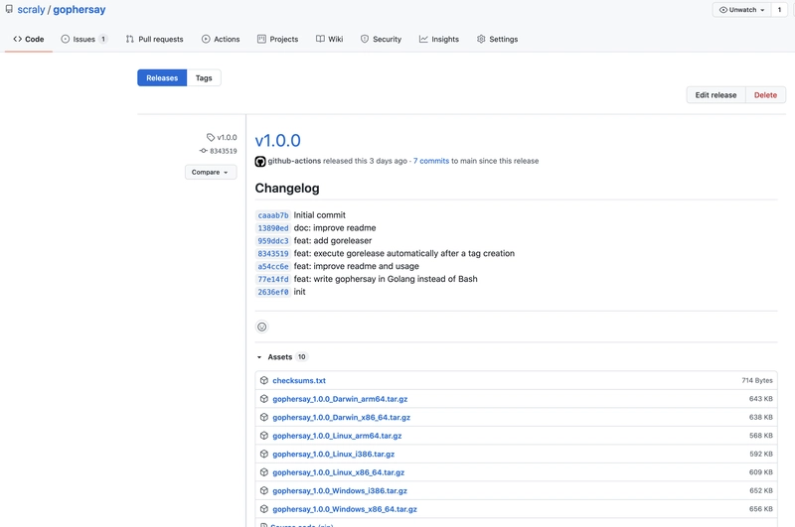The height and width of the screenshot is (527, 795).
Task: Click package icon beside Windows_i386 asset
Action: (263, 490)
